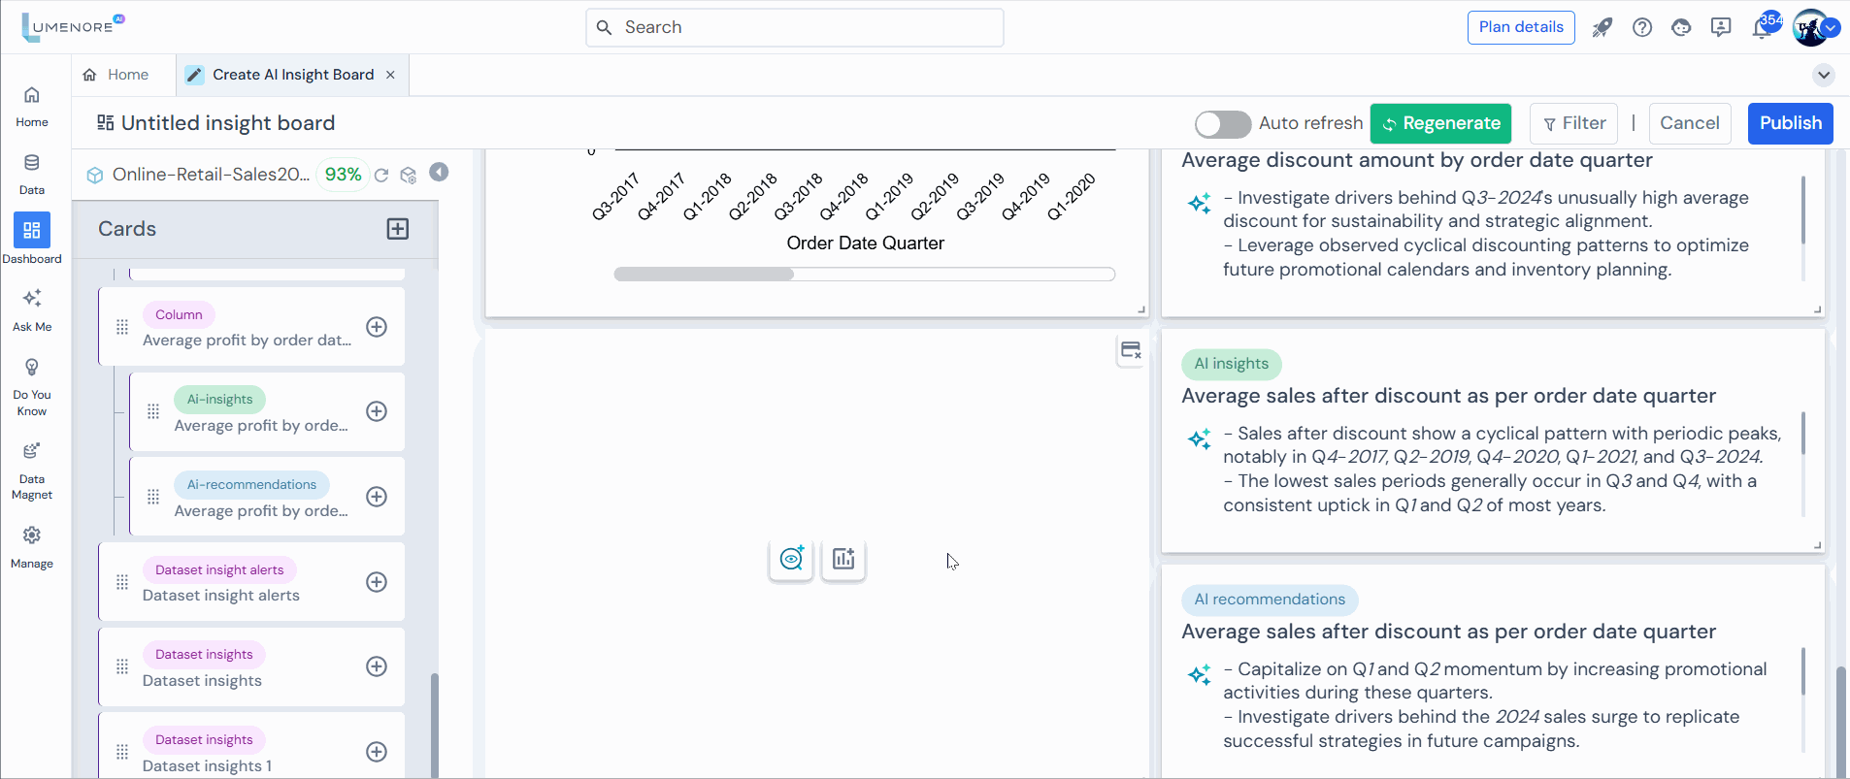The height and width of the screenshot is (779, 1850).
Task: Click the Regenerate button
Action: click(x=1440, y=123)
